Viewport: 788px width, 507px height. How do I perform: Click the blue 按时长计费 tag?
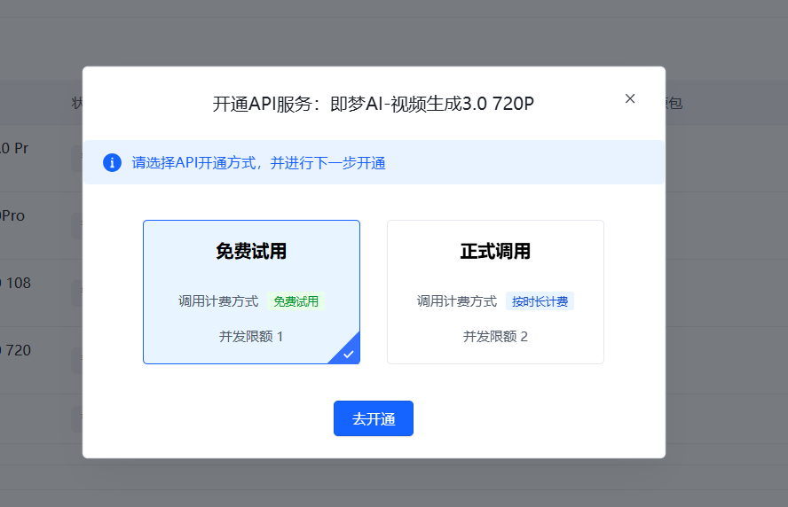coord(540,301)
